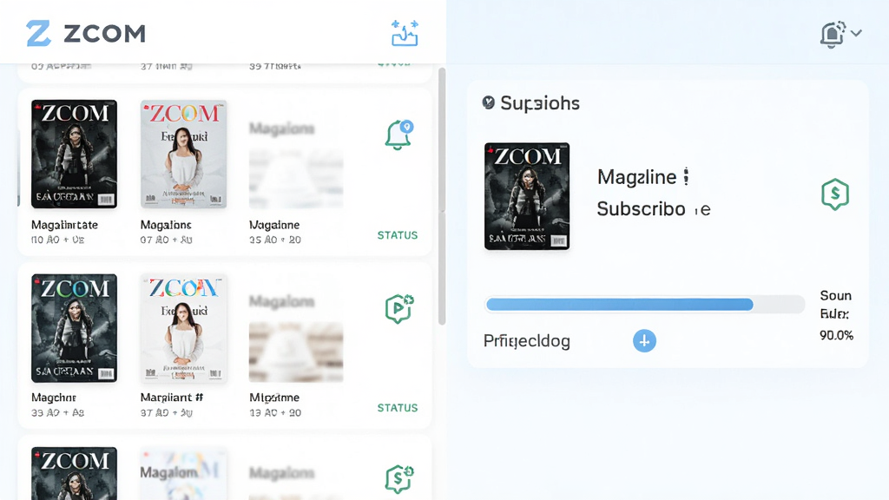Image resolution: width=889 pixels, height=500 pixels.
Task: Click the green bell with blue badge
Action: [399, 135]
